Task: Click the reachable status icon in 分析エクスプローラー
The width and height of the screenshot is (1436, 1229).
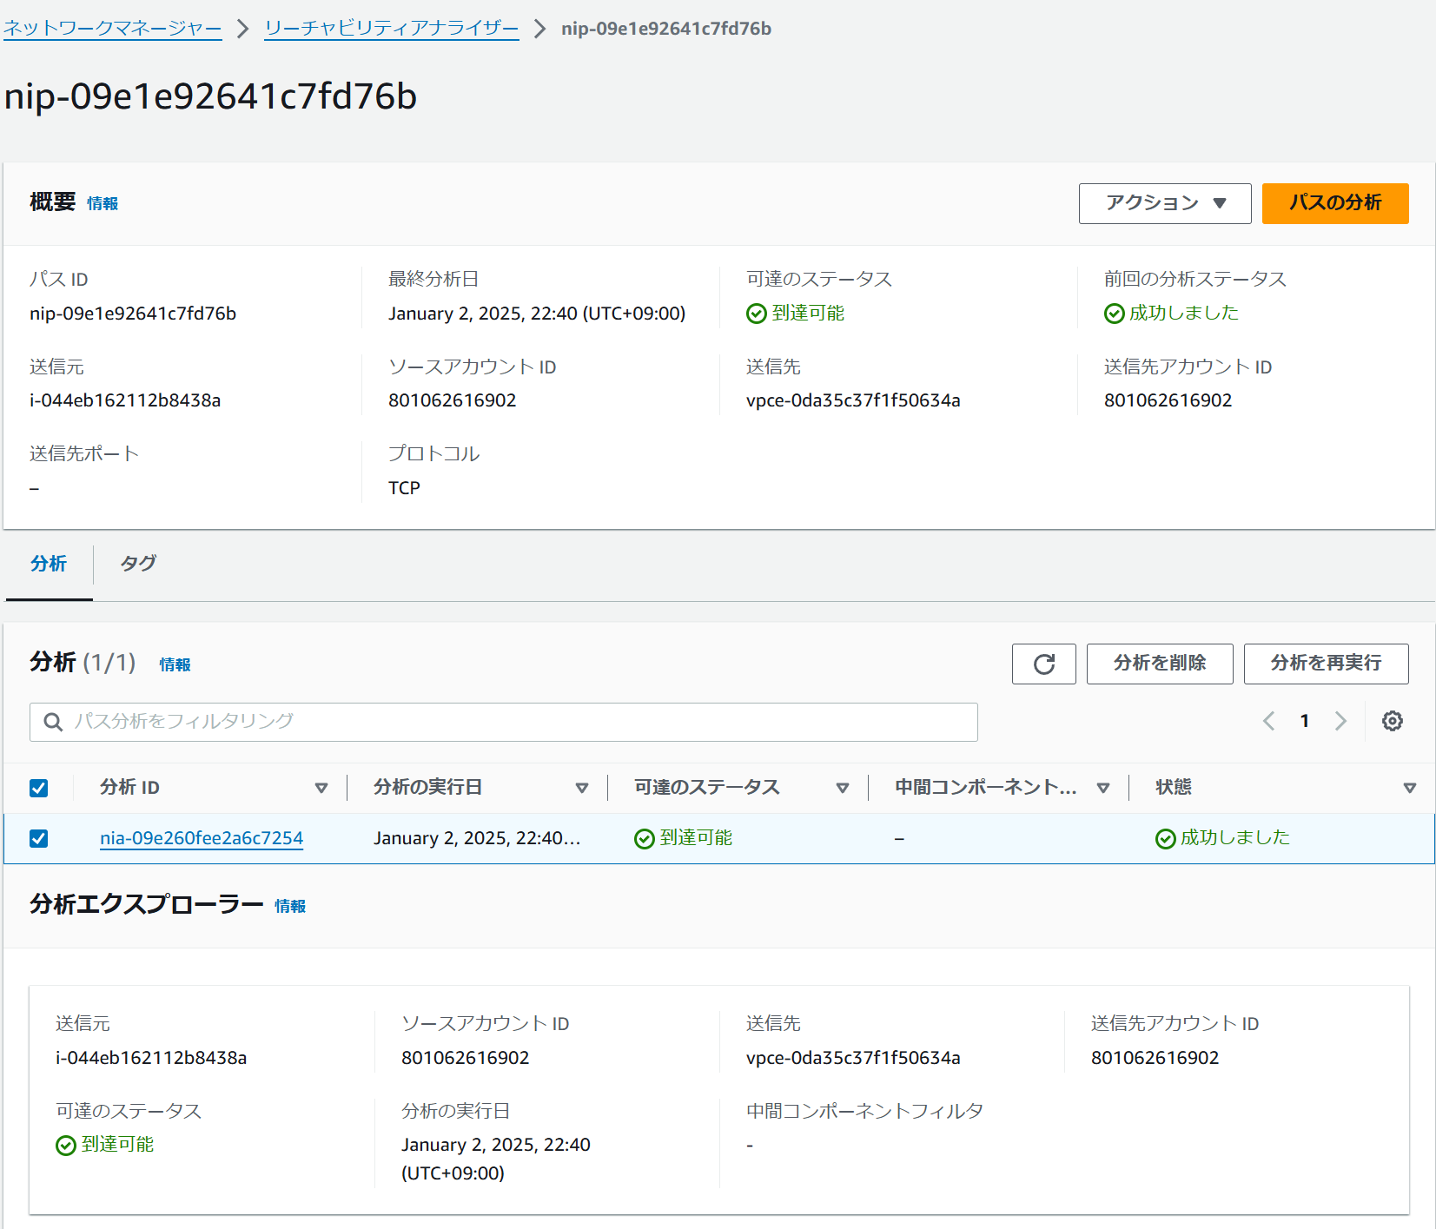Action: click(65, 1145)
